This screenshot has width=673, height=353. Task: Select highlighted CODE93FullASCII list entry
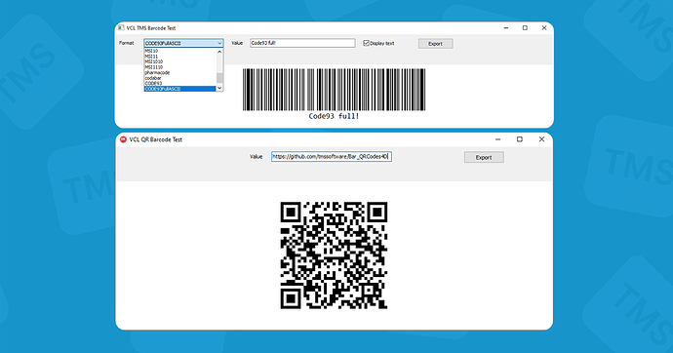179,89
